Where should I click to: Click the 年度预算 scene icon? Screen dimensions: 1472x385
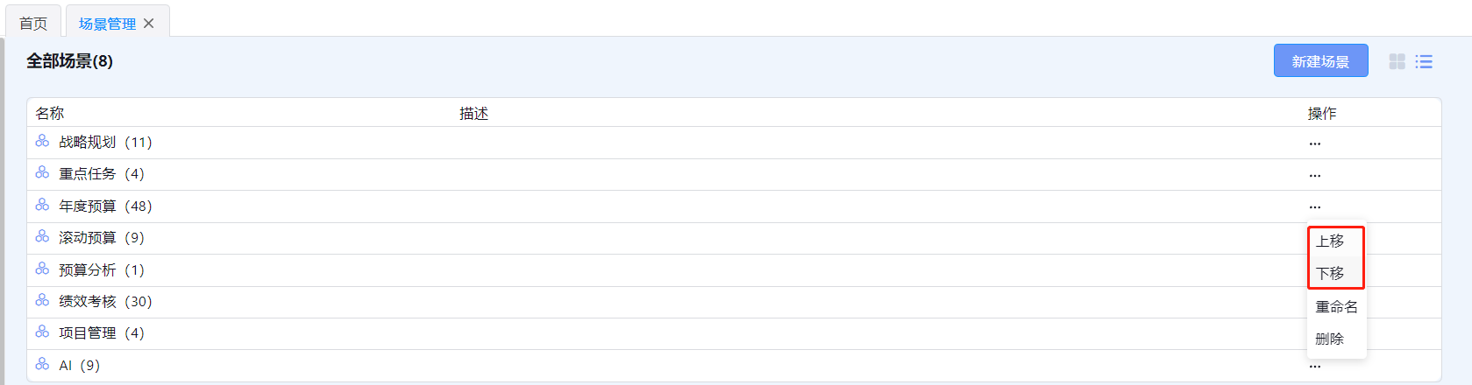42,205
